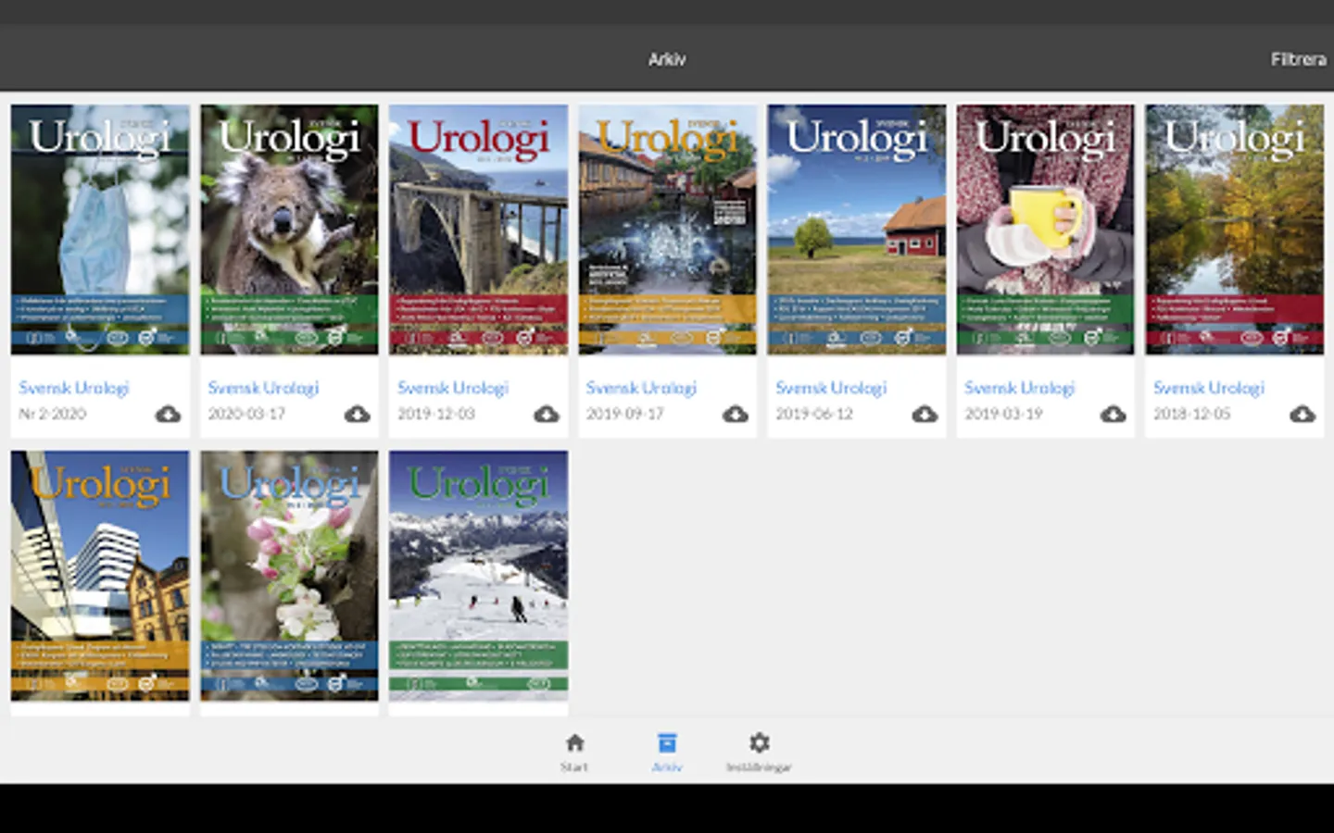Click the date text "2019-09-17"
1334x833 pixels.
(625, 414)
